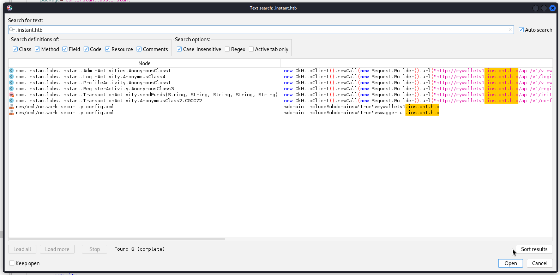Check the Keep open checkbox
Screen dimensions: 560x275
click(12, 263)
